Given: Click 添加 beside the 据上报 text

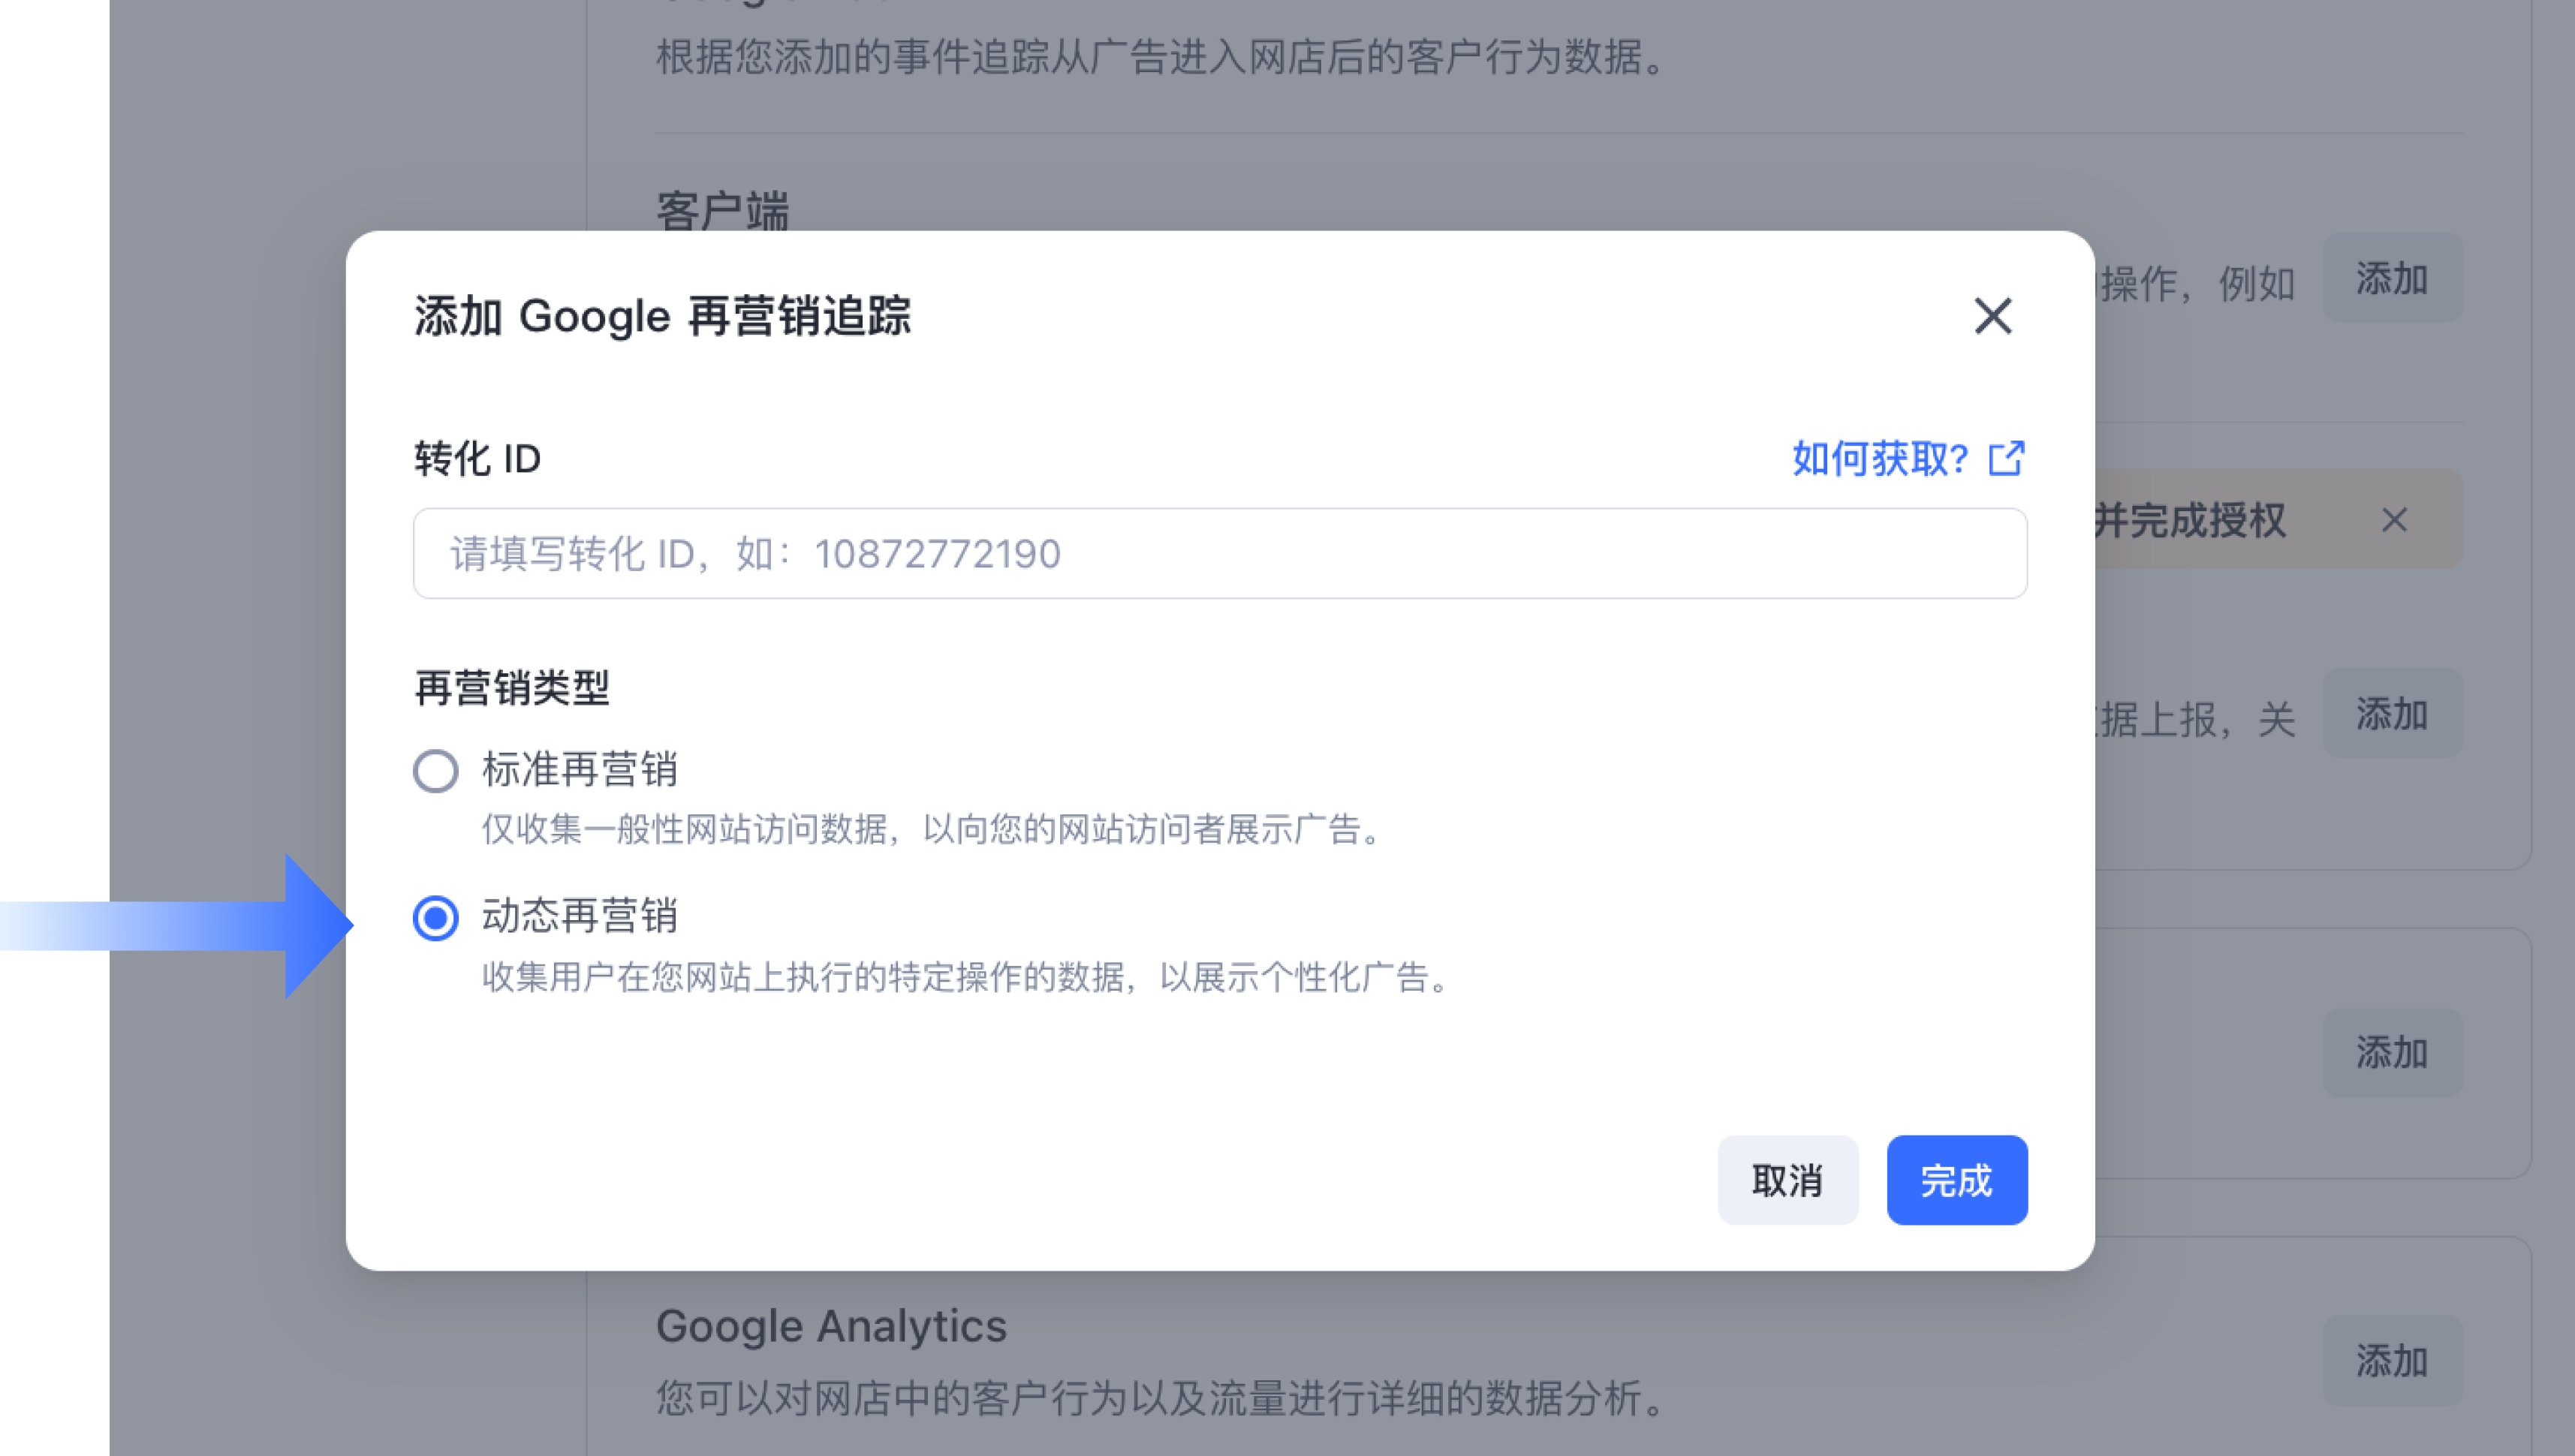Looking at the screenshot, I should click(2391, 714).
